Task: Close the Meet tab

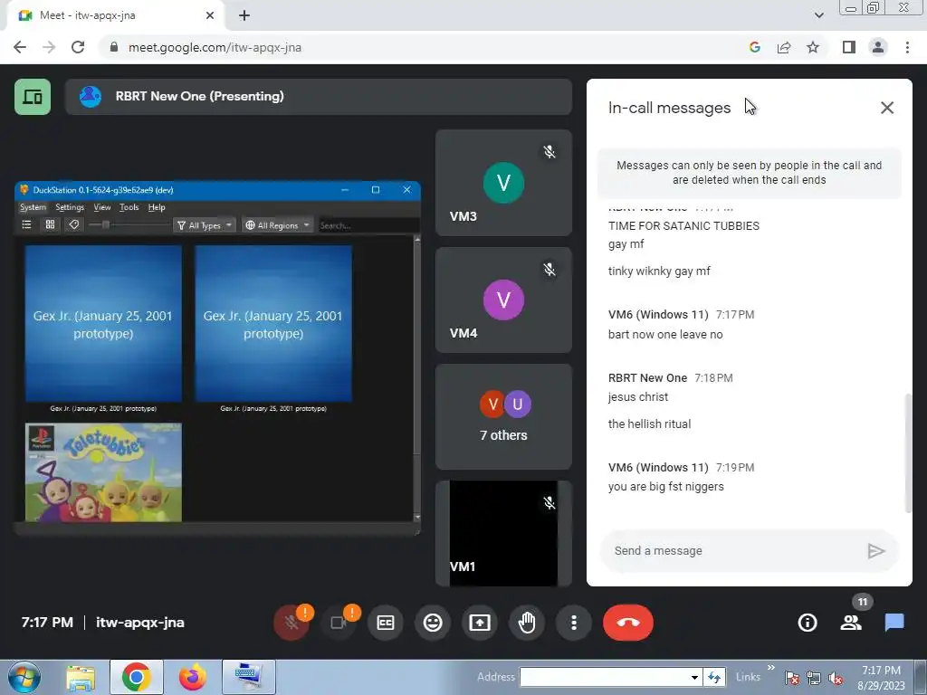Action: tap(210, 15)
